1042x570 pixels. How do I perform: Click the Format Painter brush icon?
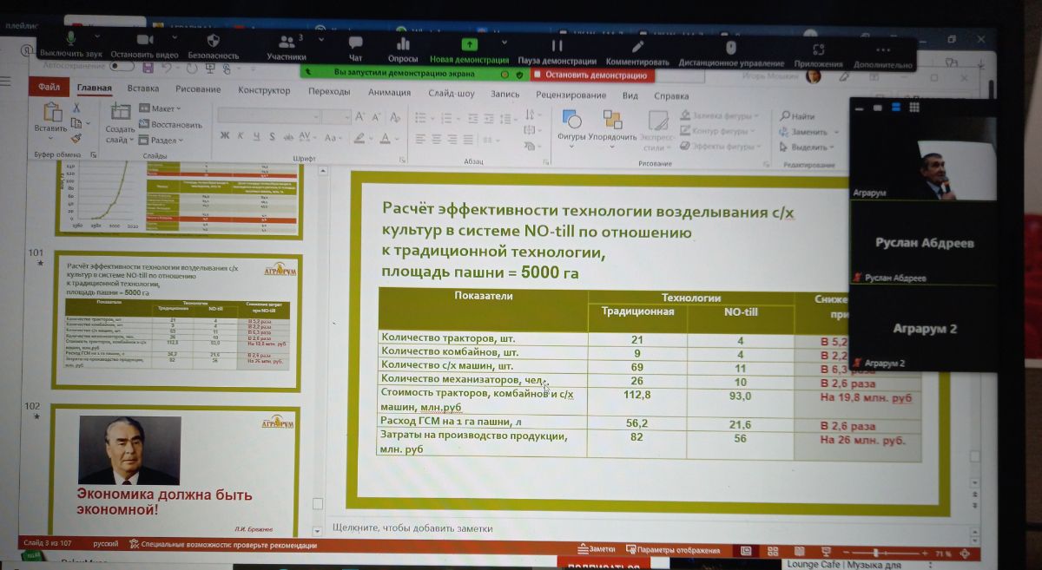(x=76, y=137)
